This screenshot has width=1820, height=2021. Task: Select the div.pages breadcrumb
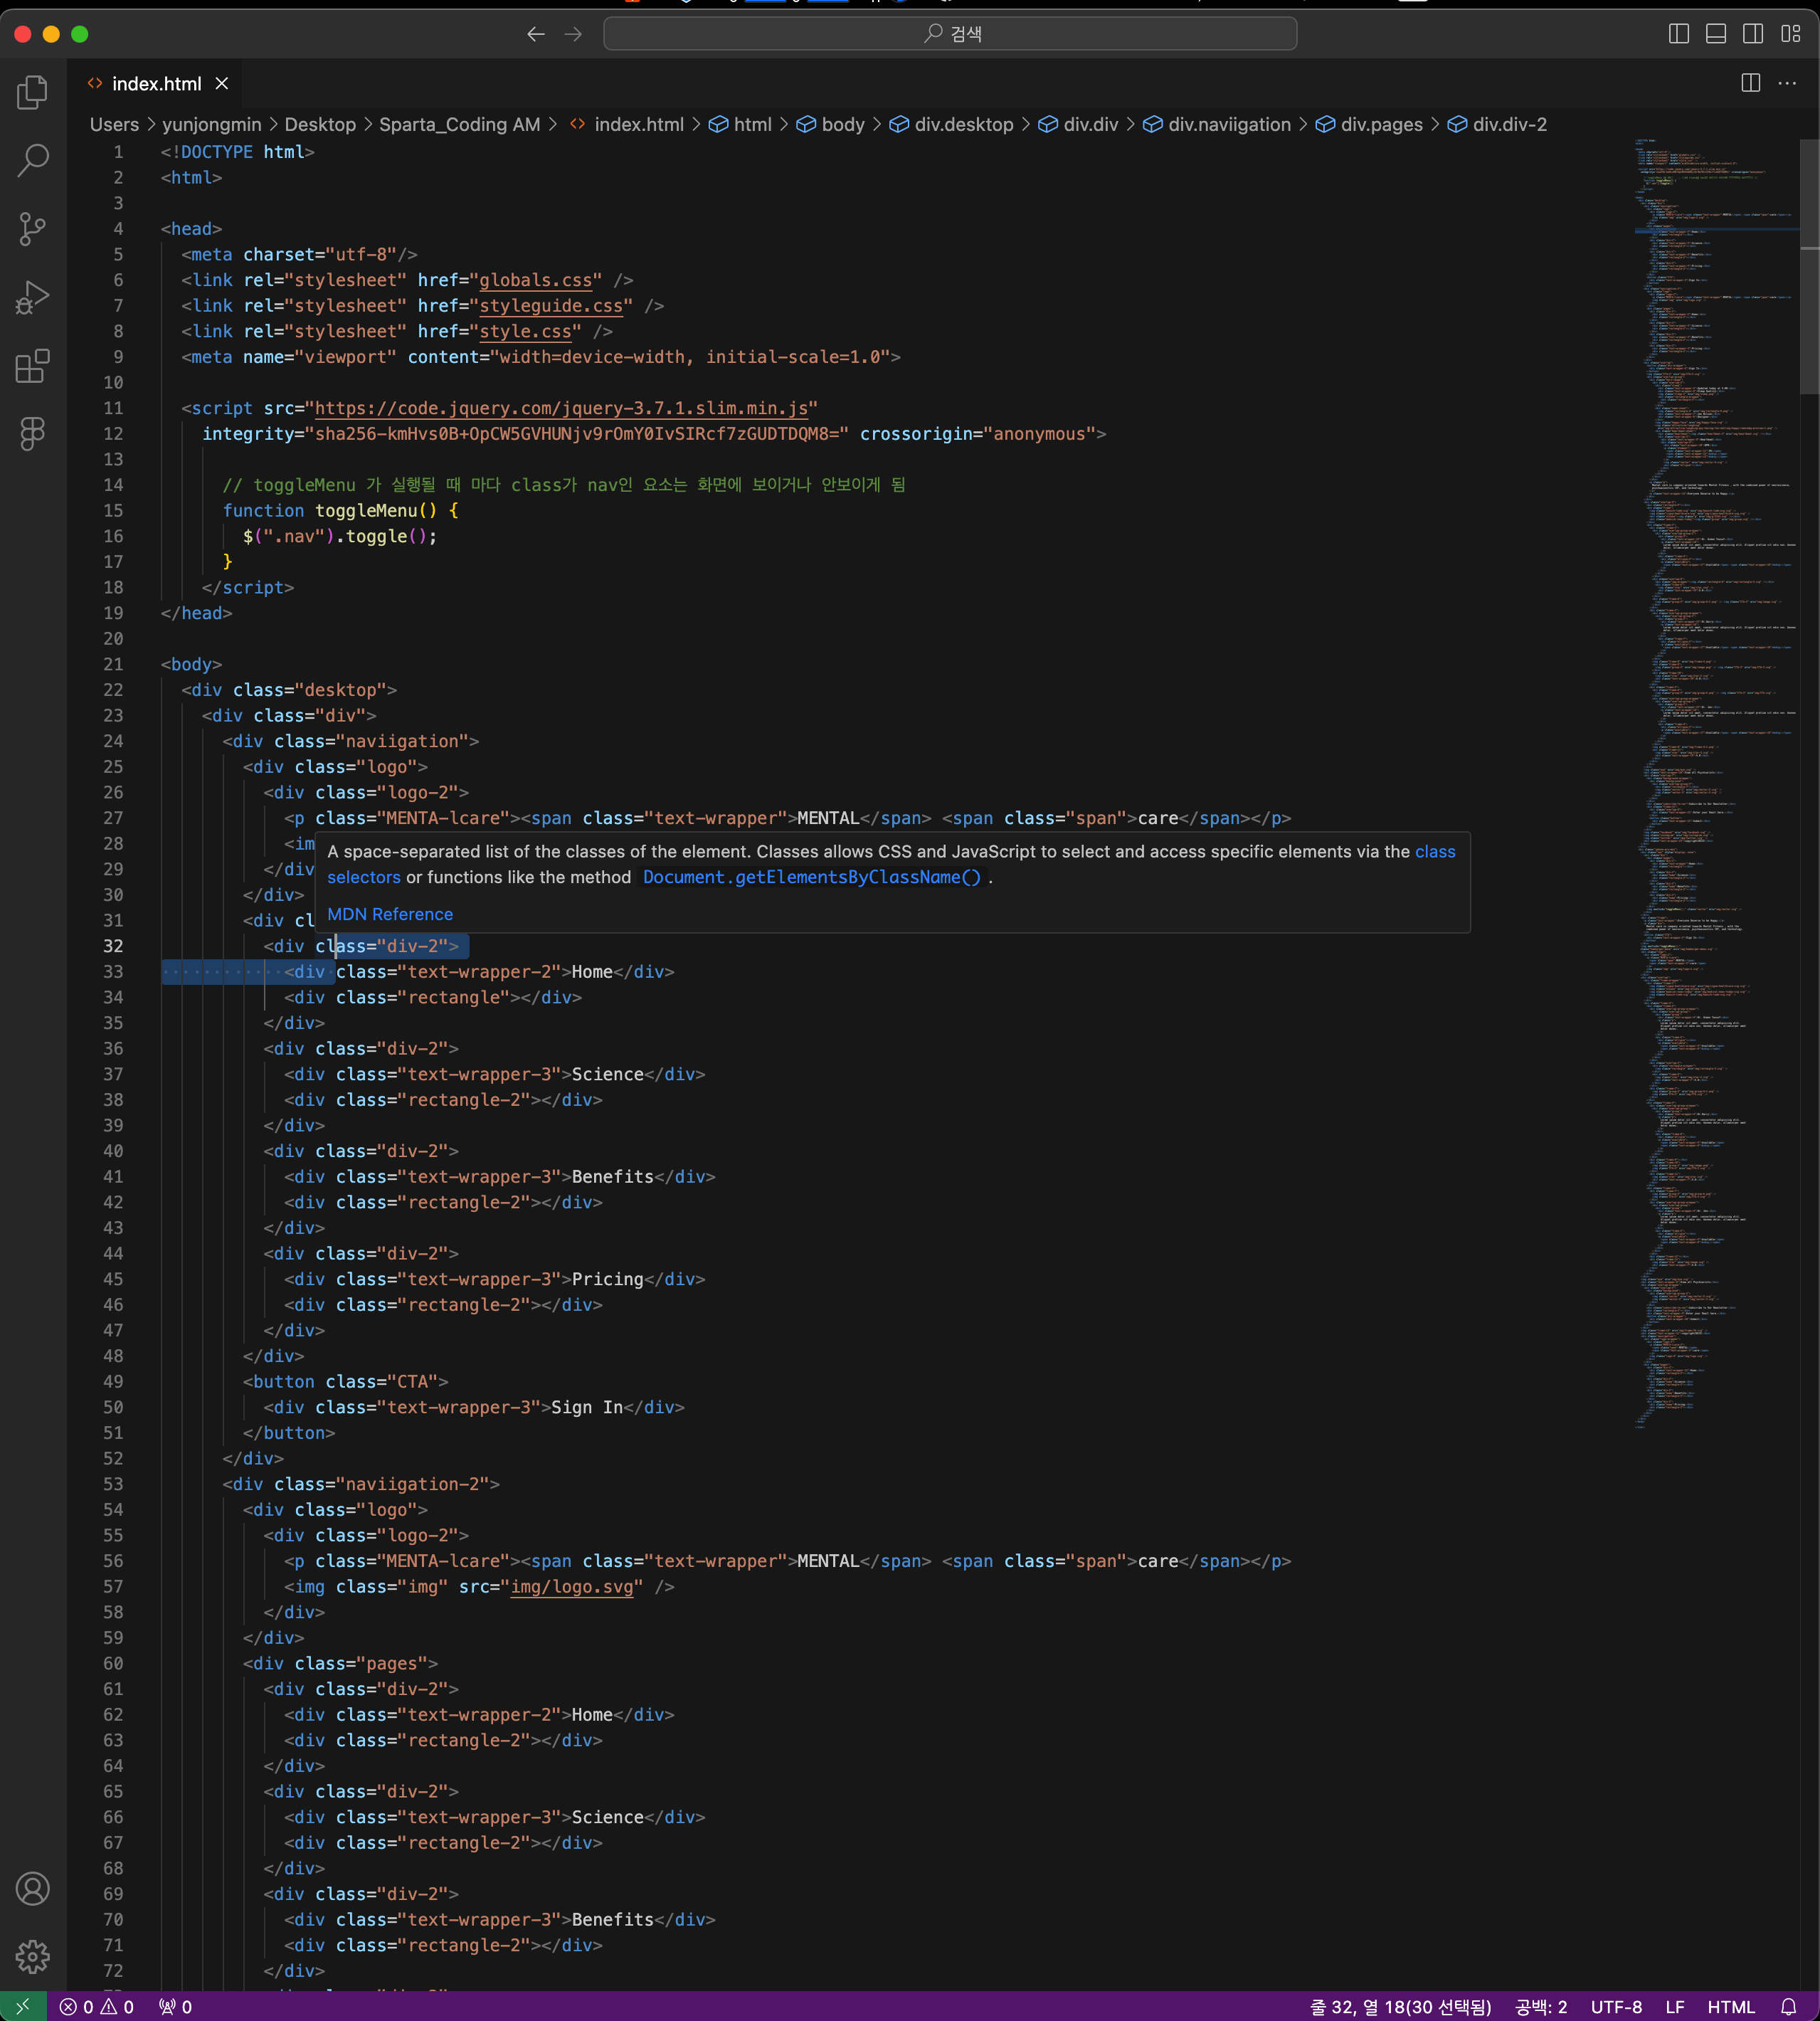(x=1369, y=124)
